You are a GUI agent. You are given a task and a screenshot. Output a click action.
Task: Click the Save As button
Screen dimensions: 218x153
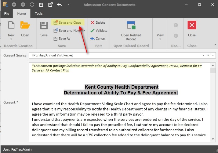[62, 39]
